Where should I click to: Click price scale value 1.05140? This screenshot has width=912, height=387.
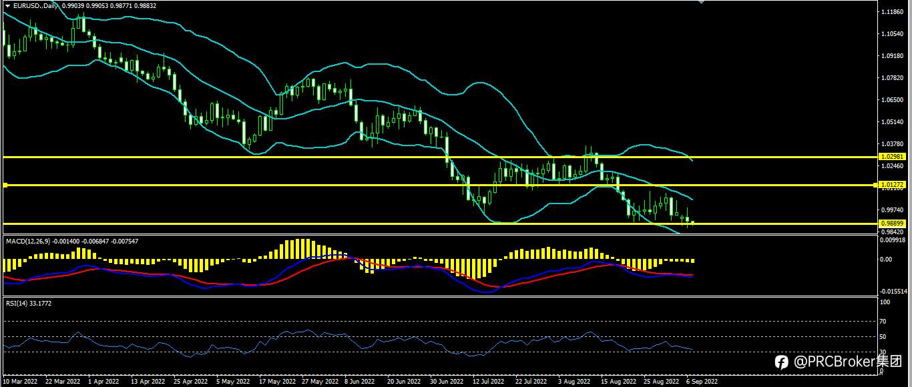point(892,122)
